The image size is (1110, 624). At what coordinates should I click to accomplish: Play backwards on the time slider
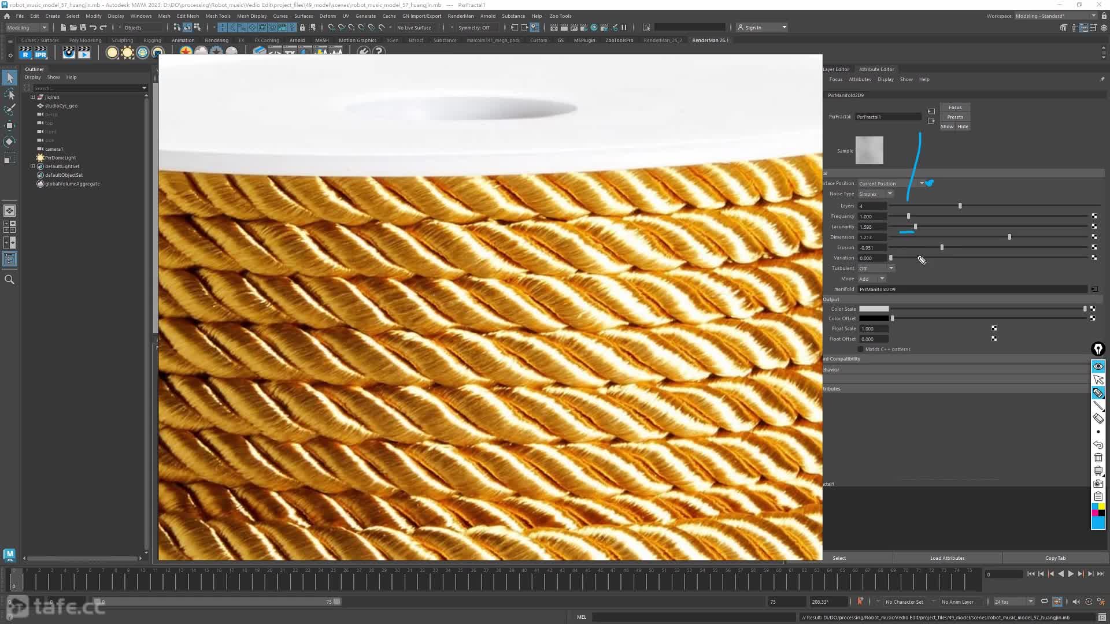1061,574
